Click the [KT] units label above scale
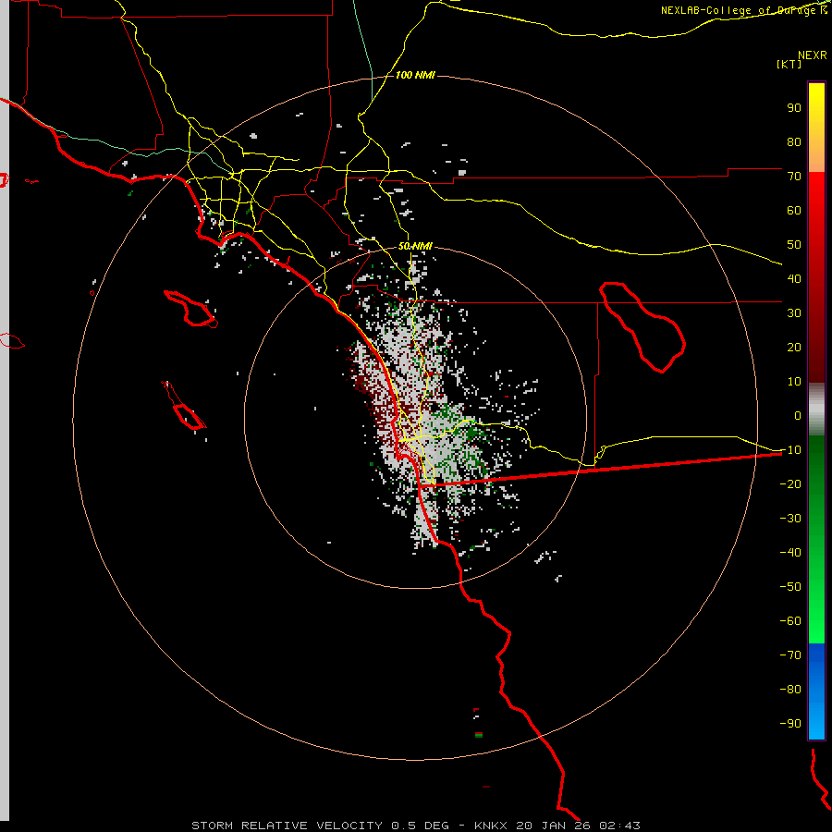 tap(789, 64)
